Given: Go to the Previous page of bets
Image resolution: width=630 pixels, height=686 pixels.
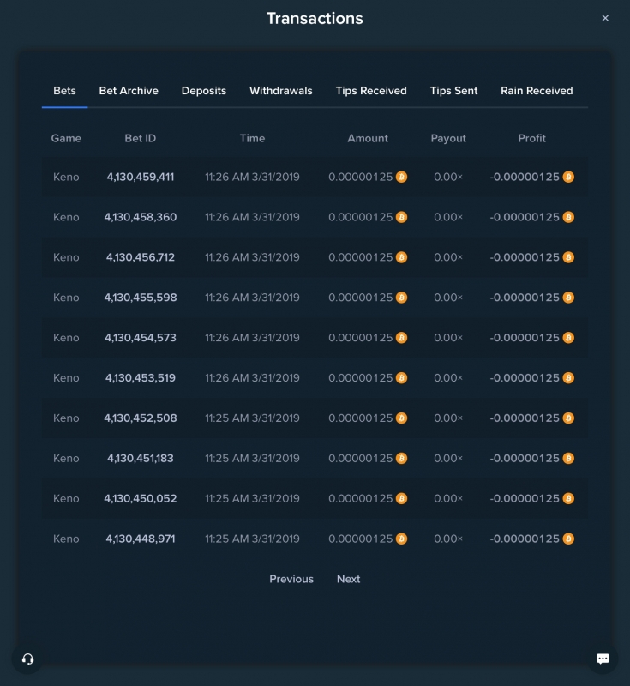Looking at the screenshot, I should coord(291,580).
